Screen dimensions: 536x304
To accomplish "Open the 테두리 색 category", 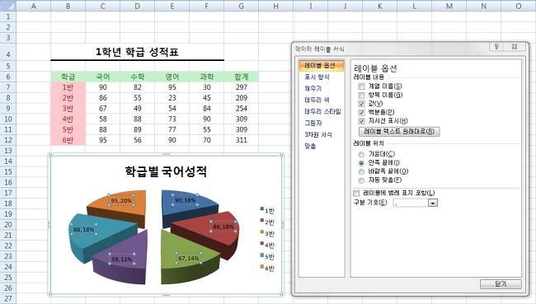I will point(317,100).
